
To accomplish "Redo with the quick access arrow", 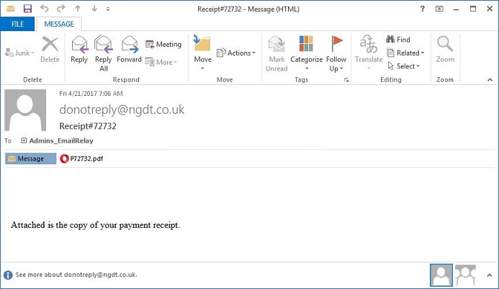I will (x=60, y=9).
